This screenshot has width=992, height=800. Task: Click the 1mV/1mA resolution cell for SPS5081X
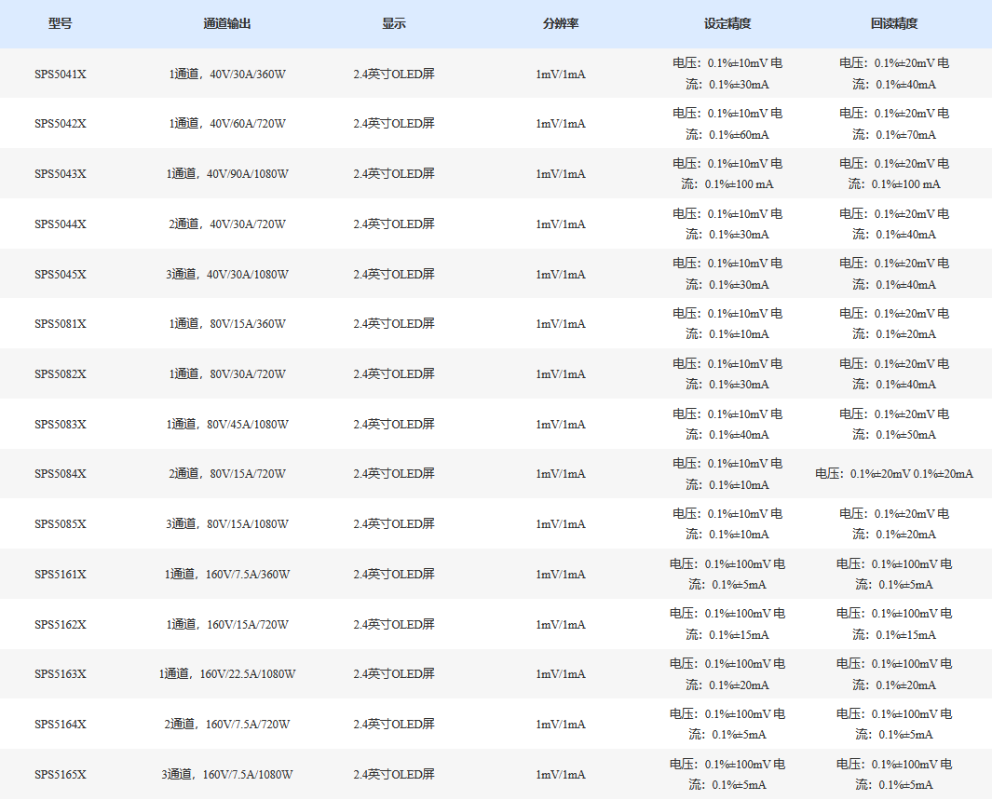click(561, 324)
